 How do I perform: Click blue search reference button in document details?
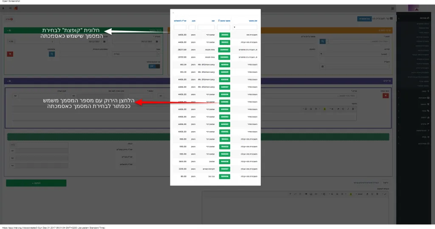51,54
